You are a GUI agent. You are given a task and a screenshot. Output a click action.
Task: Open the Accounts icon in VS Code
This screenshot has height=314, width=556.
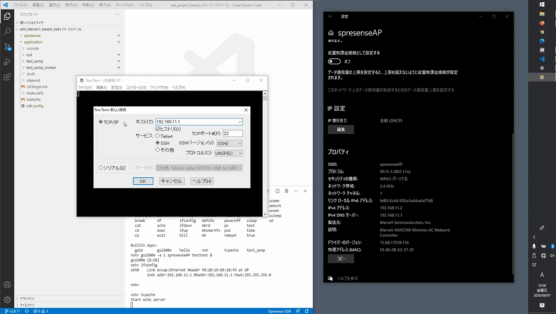coord(7,285)
